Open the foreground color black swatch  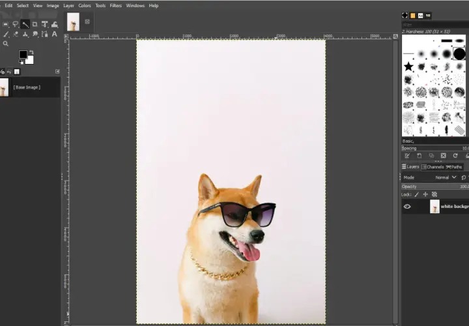pyautogui.click(x=23, y=54)
